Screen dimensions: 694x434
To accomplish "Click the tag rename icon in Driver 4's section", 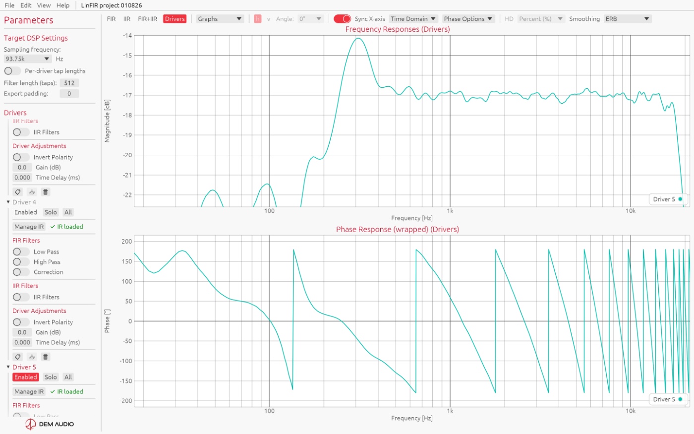I will tap(18, 357).
